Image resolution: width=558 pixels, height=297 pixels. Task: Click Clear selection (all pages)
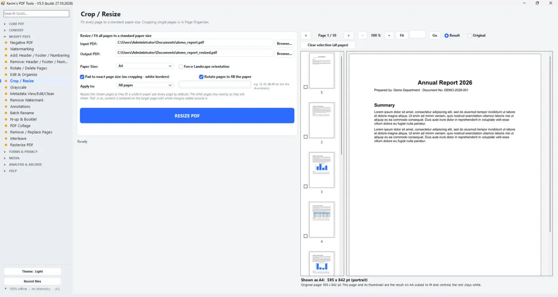tap(328, 45)
